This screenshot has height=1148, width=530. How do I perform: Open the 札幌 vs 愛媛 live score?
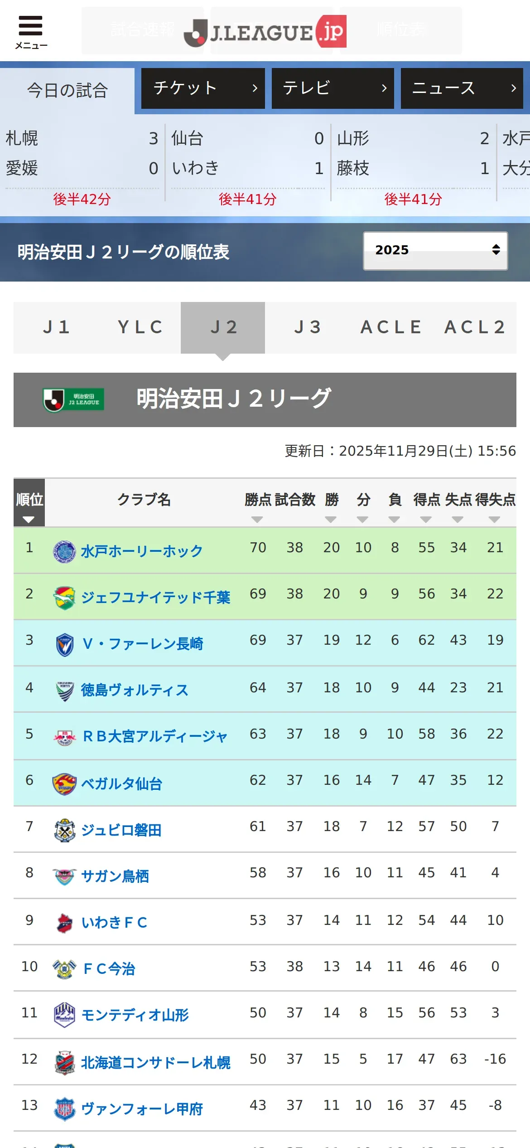coord(82,165)
